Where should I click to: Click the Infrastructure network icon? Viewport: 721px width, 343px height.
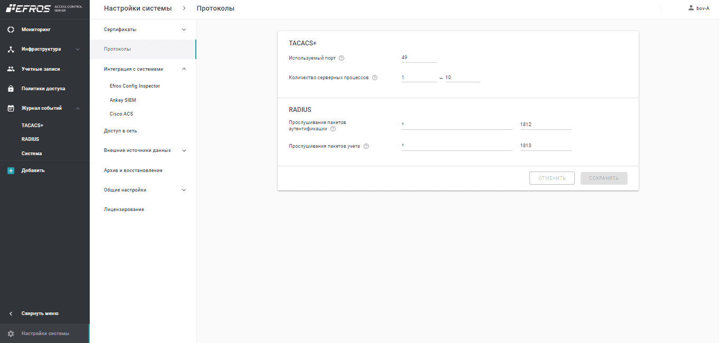tap(11, 50)
